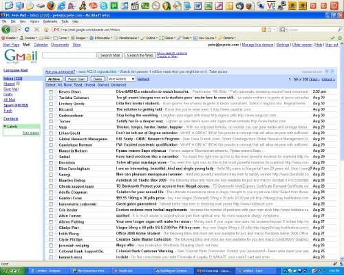The width and height of the screenshot is (344, 275).
Task: Check the box for Gladys Parr email
Action: click(x=51, y=228)
